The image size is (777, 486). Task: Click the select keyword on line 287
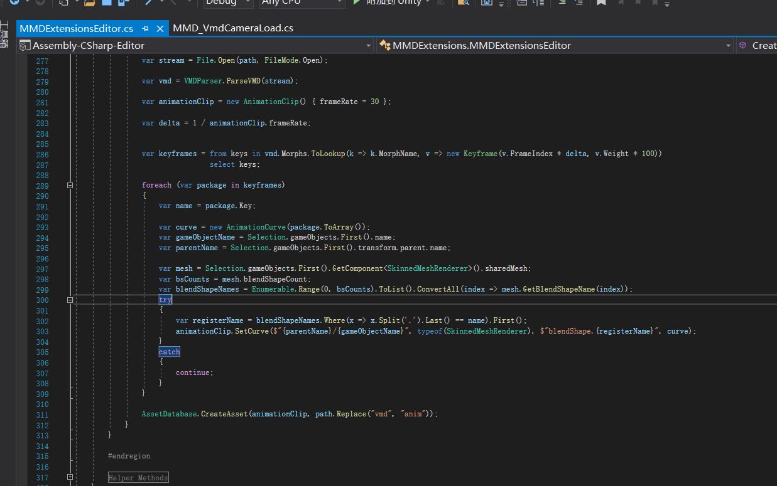(222, 165)
